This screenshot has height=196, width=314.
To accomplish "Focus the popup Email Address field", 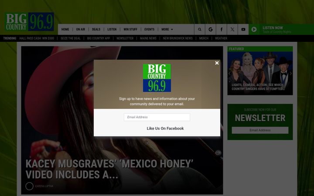I will coord(157,117).
